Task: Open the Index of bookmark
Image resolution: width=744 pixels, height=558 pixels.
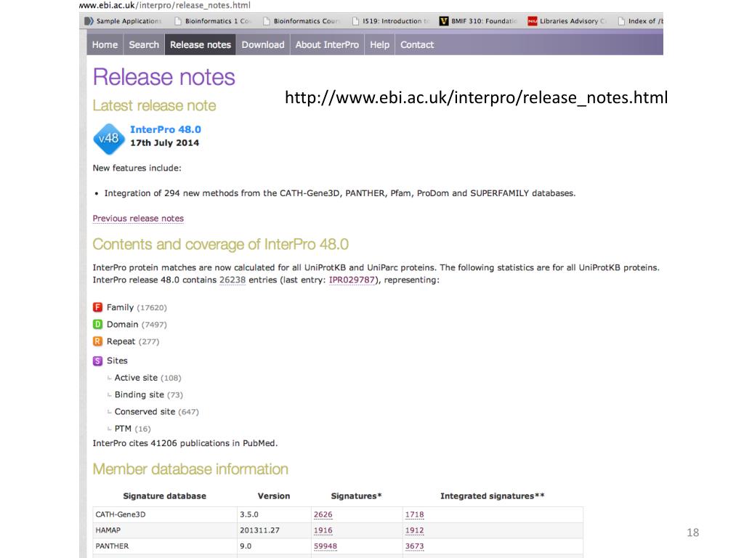Action: pos(641,21)
